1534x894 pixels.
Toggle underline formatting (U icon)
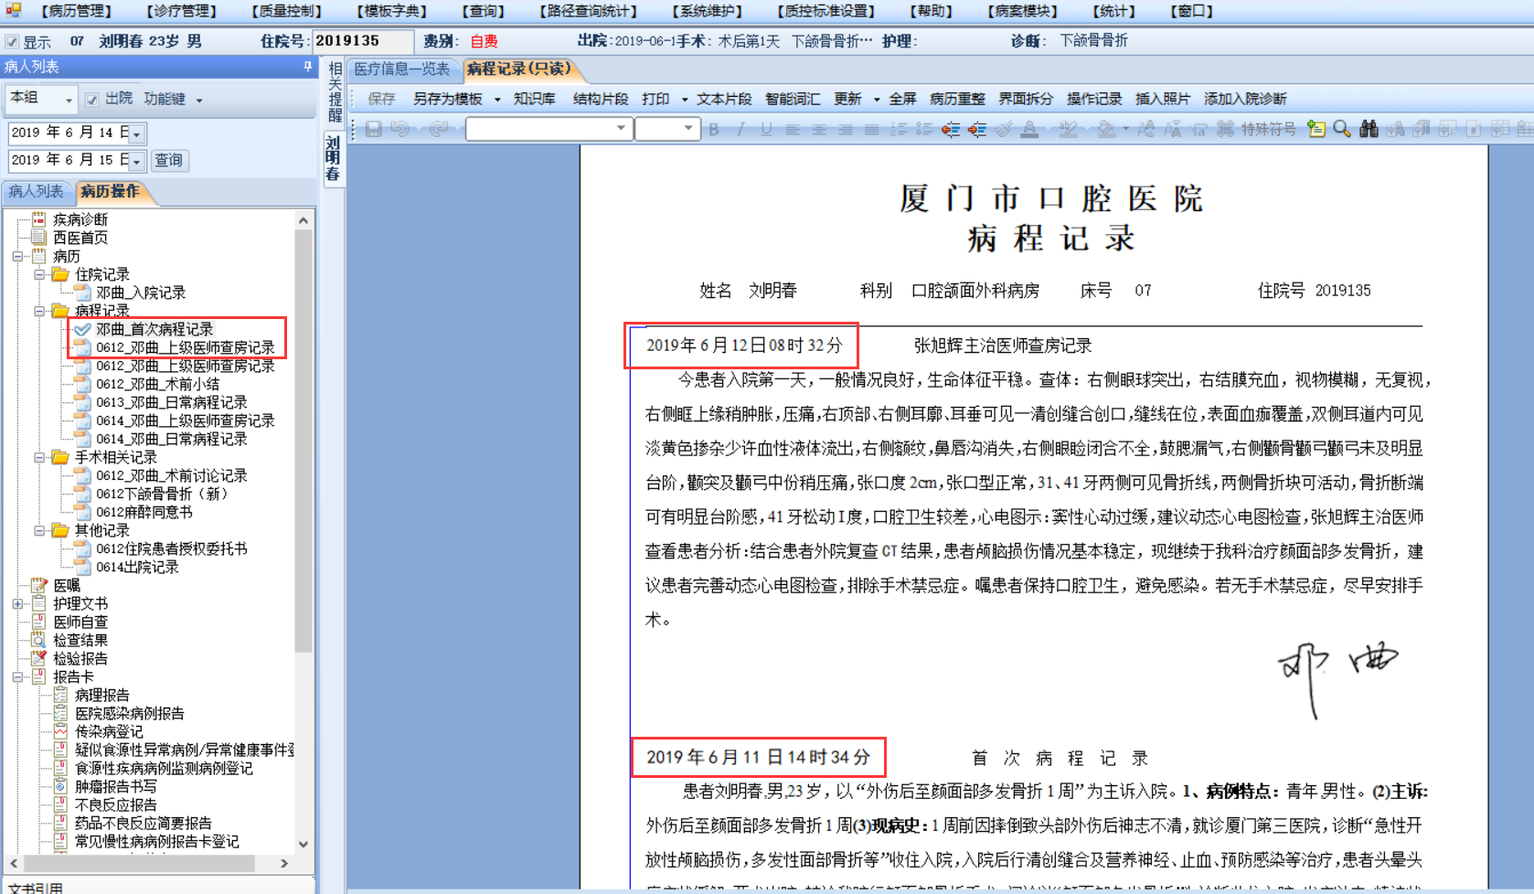click(766, 130)
